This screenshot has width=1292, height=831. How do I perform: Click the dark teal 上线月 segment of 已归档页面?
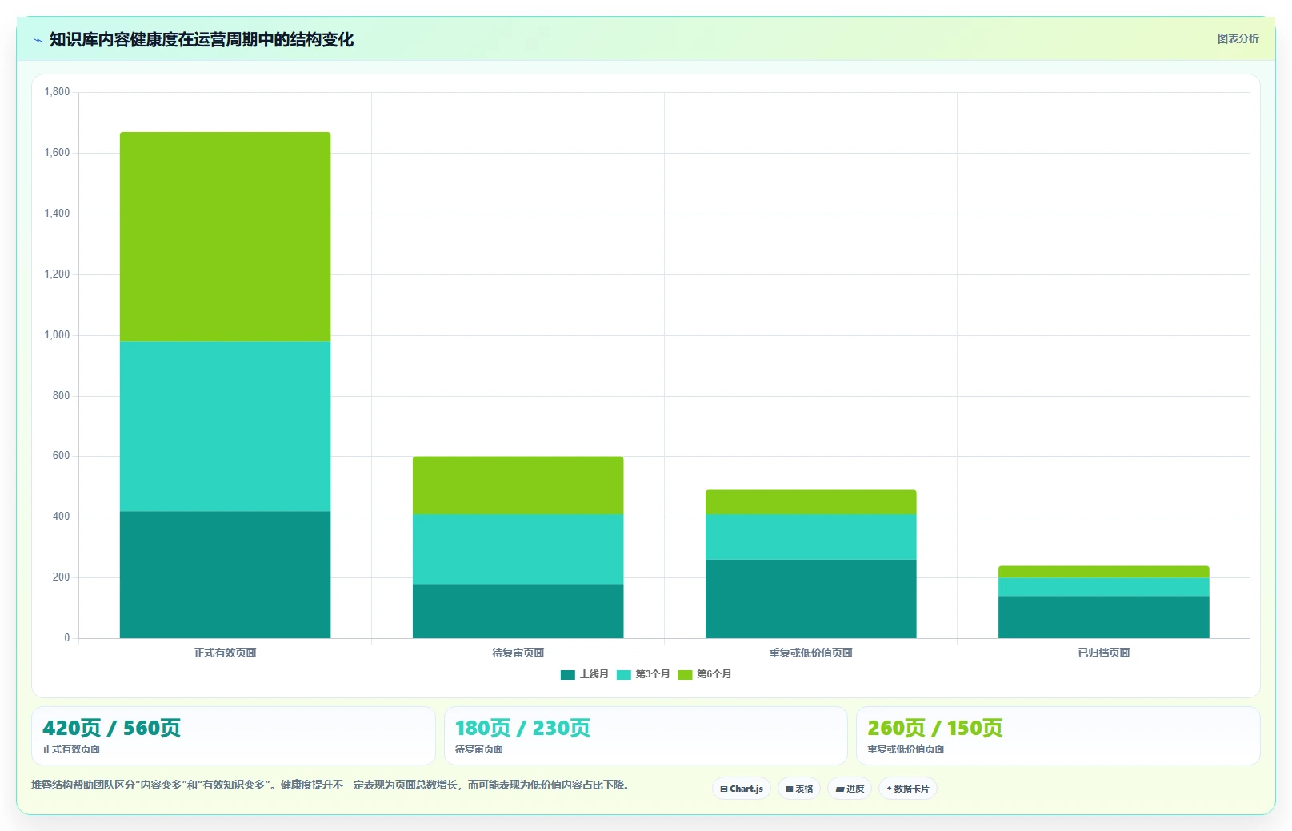(x=1103, y=617)
